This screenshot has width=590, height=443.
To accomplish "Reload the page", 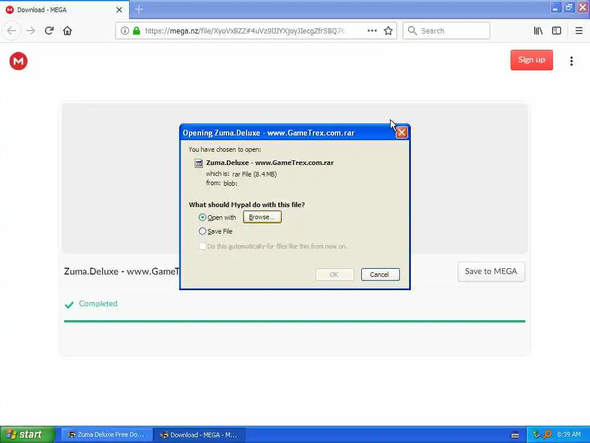I will 49,31.
